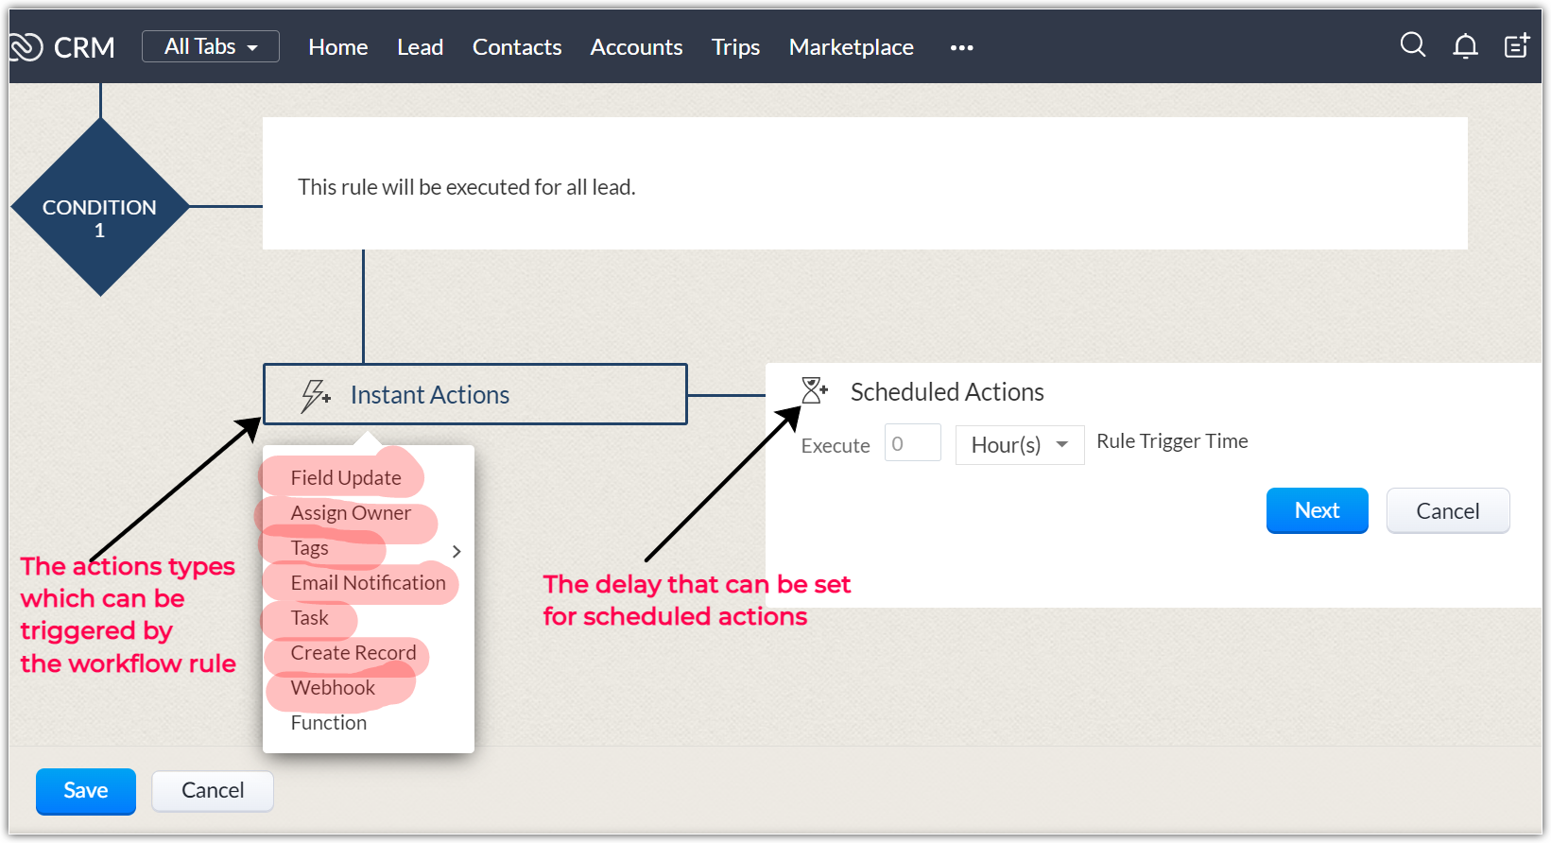Open the three-dots more tabs menu
This screenshot has height=843, width=1551.
(961, 47)
